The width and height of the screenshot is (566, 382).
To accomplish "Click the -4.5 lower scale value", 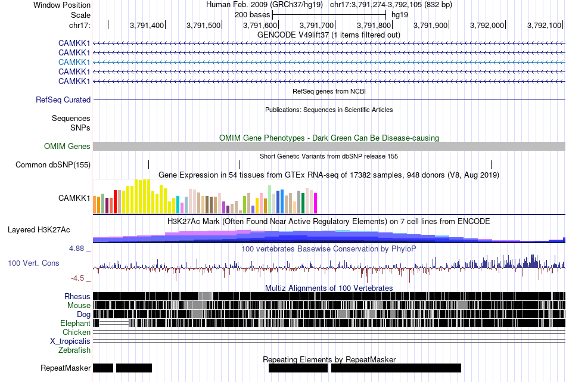I will click(x=77, y=278).
